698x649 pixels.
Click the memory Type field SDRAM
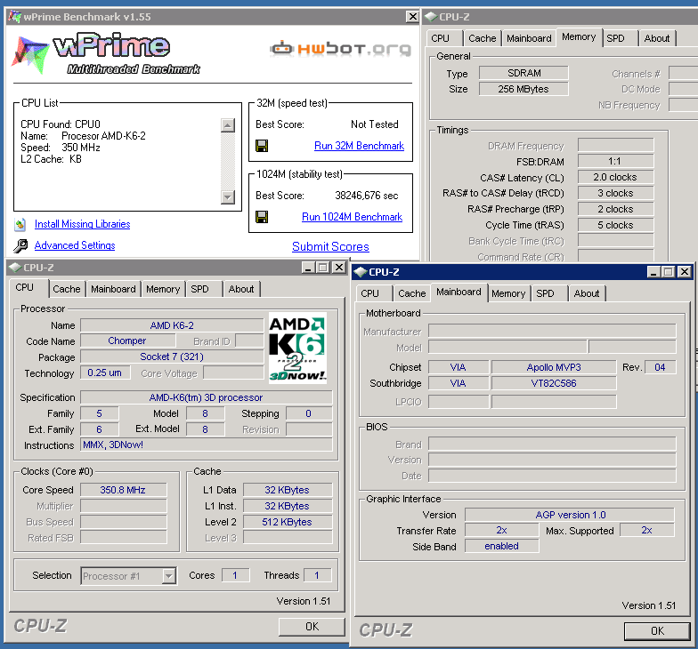click(523, 73)
